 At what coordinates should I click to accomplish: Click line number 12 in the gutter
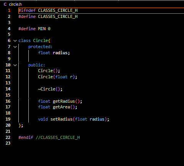(x=8, y=77)
